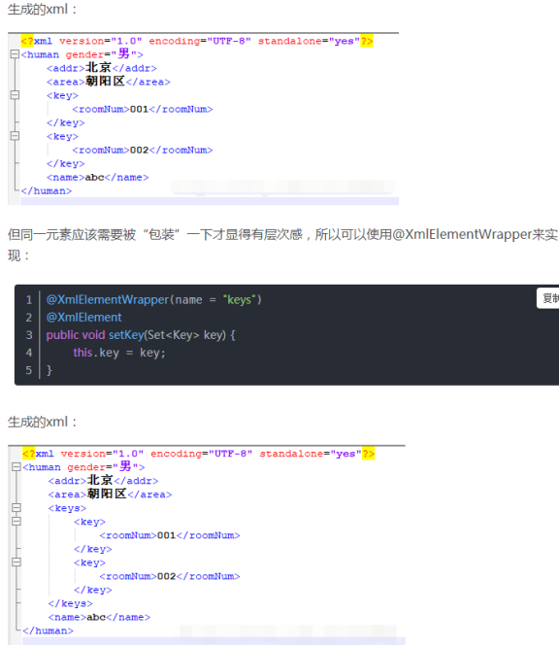The image size is (559, 646).
Task: Click <addr>北京</addr> in the first XML snippet
Action: 102,68
